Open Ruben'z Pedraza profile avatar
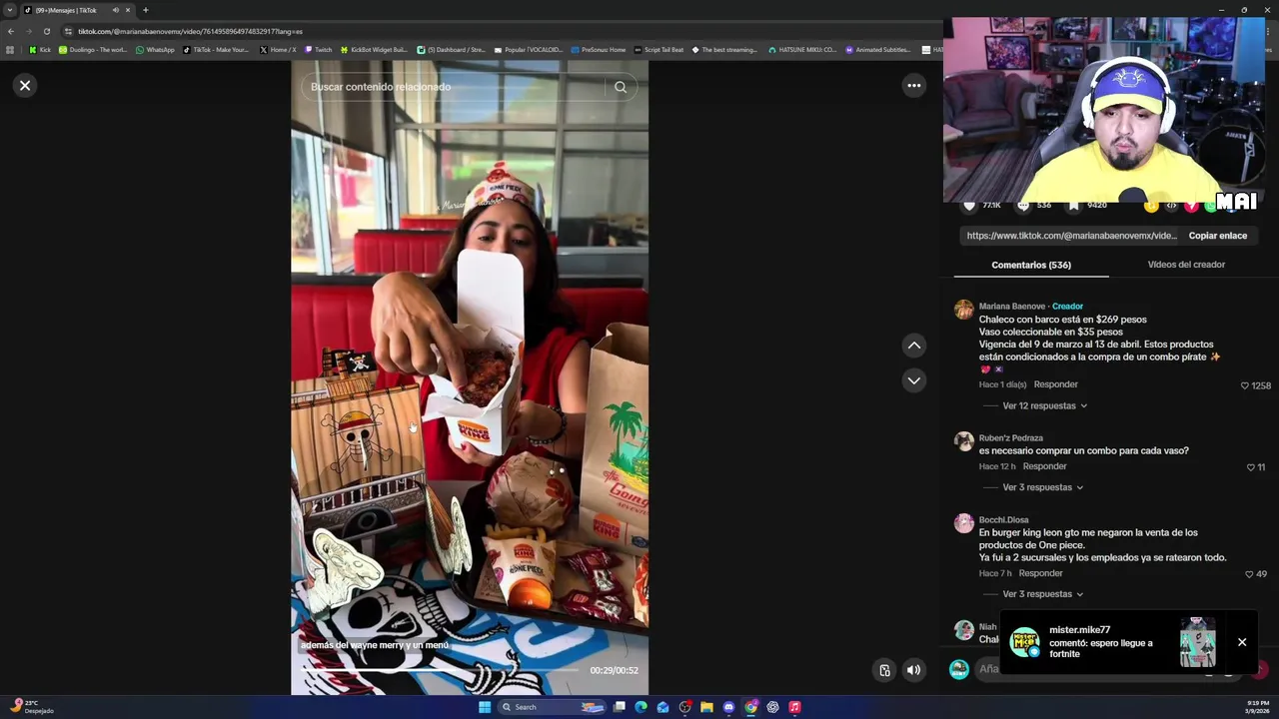The width and height of the screenshot is (1279, 719). pyautogui.click(x=963, y=441)
